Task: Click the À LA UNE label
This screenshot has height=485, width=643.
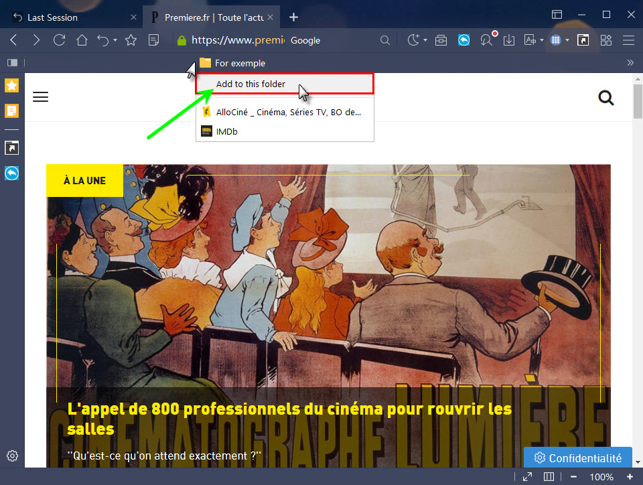Action: point(84,181)
